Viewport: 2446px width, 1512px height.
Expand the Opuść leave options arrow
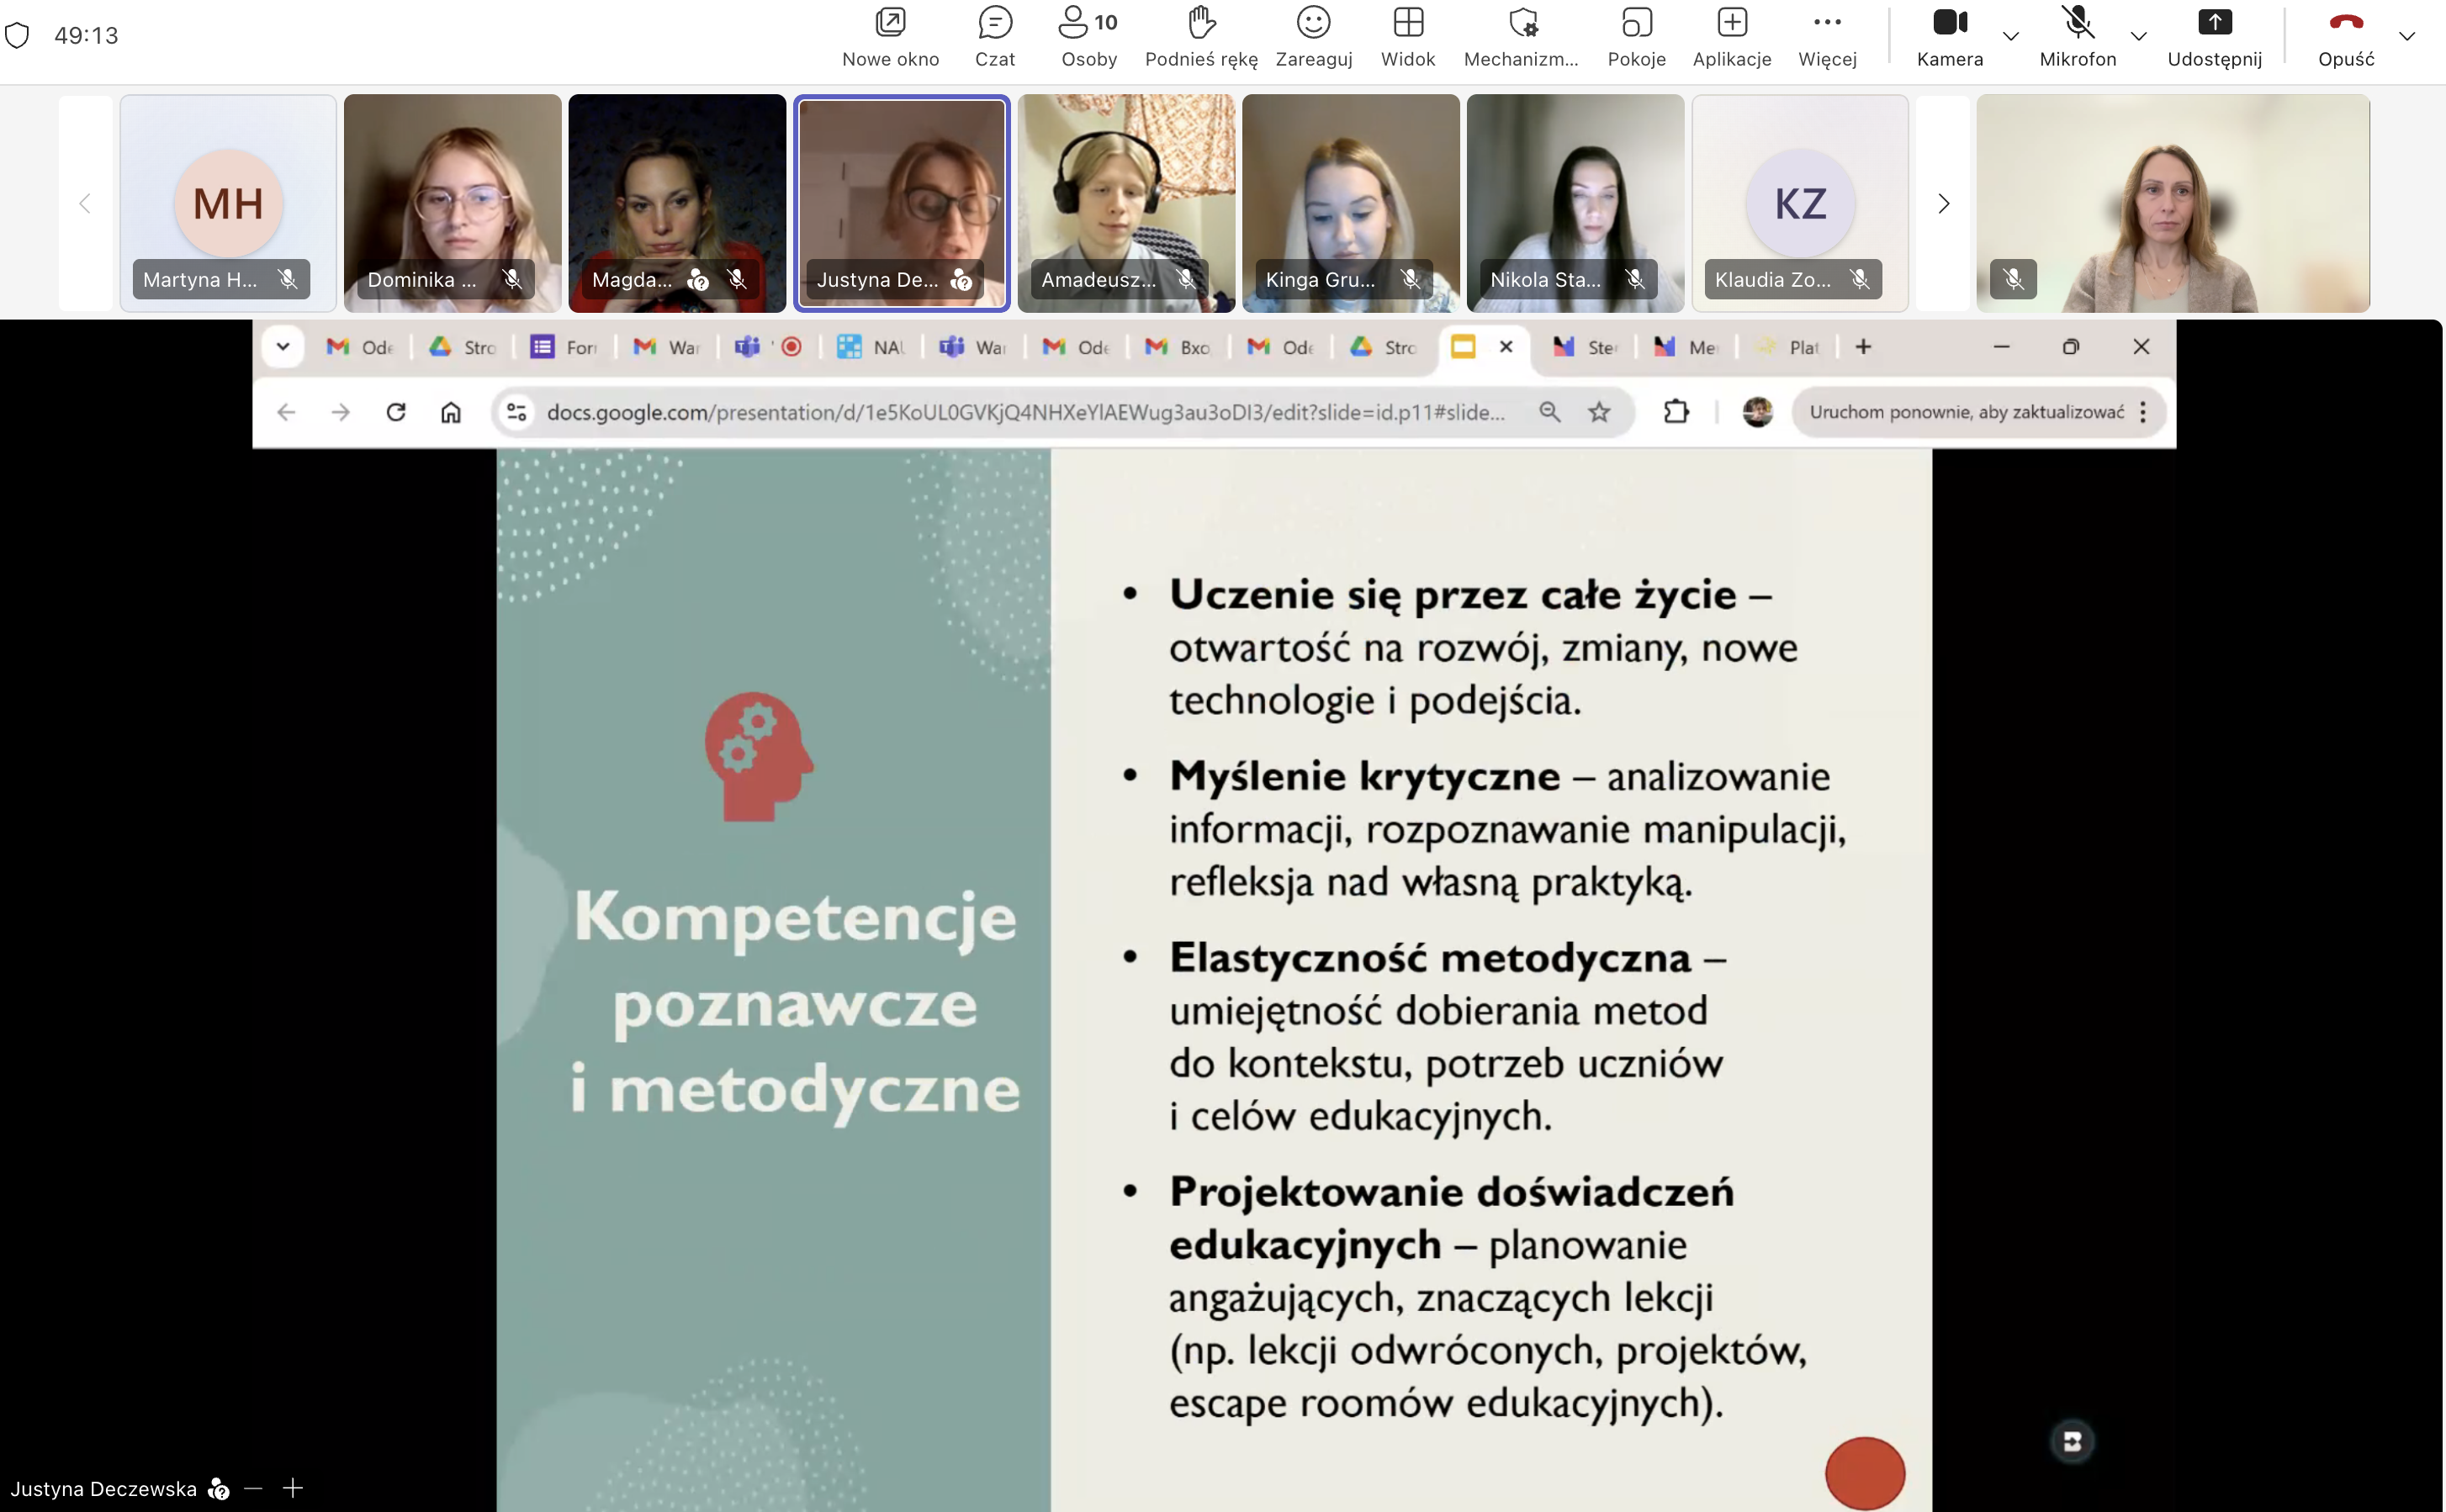pos(2407,36)
